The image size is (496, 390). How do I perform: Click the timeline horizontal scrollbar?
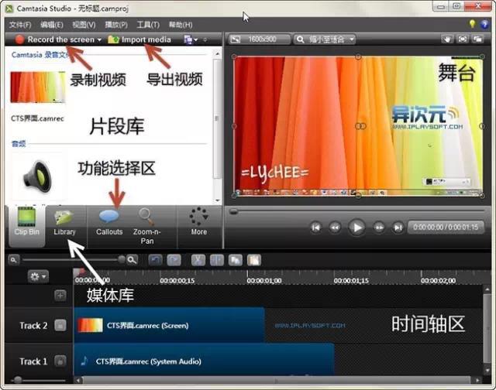pyautogui.click(x=277, y=381)
